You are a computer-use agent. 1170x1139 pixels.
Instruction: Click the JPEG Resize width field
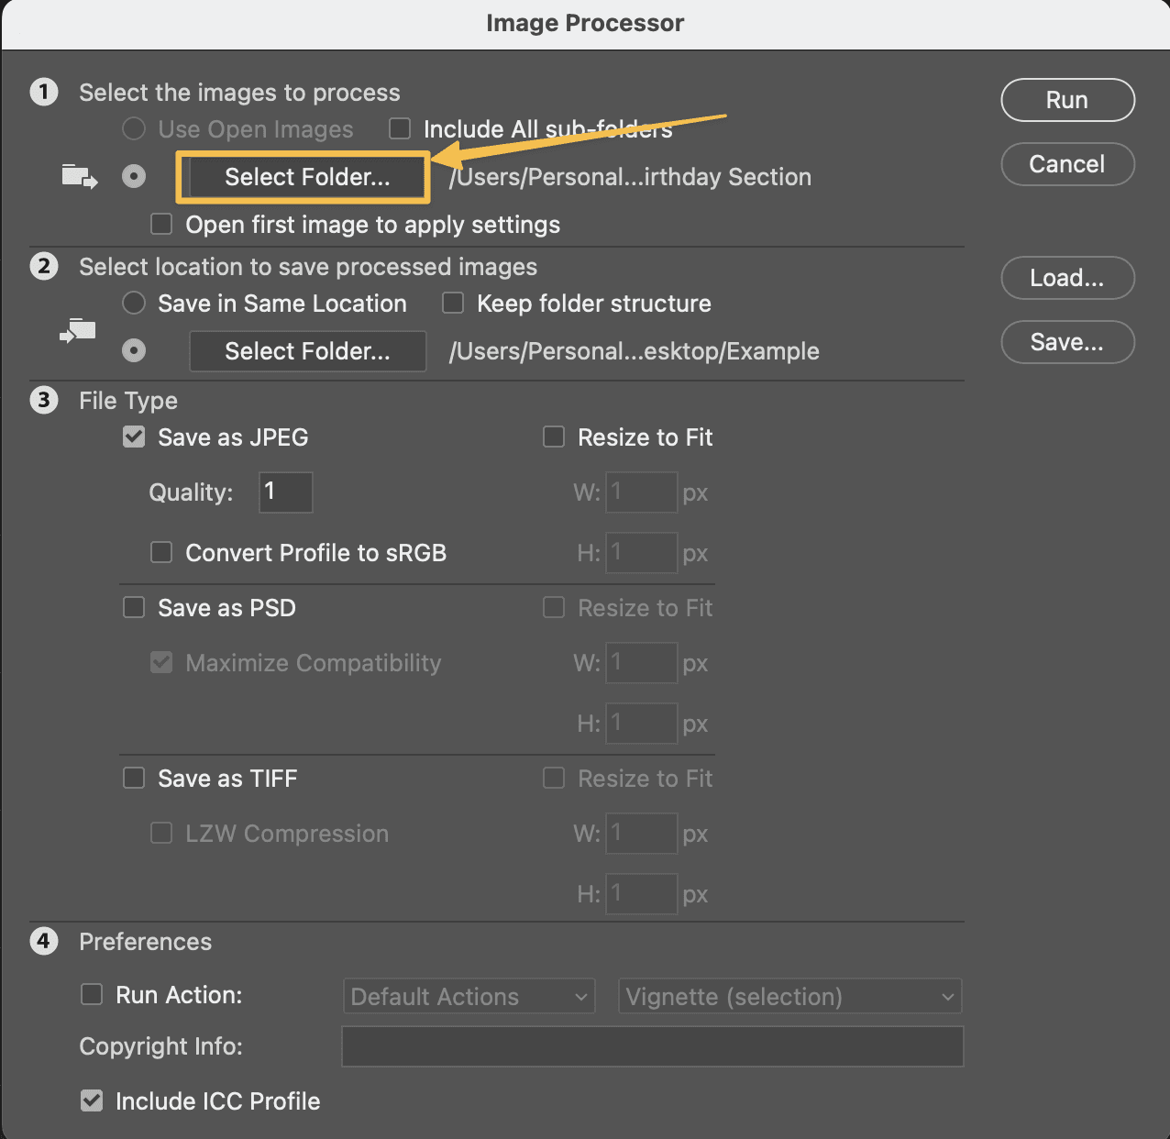641,492
